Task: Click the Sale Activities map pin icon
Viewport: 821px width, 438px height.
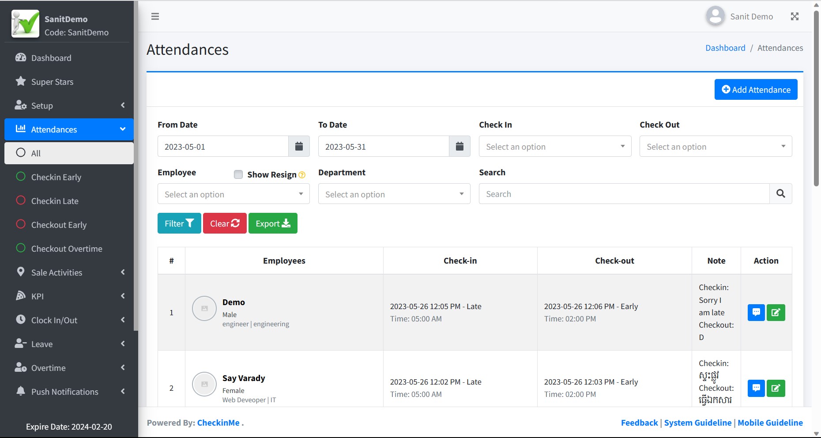Action: click(21, 272)
